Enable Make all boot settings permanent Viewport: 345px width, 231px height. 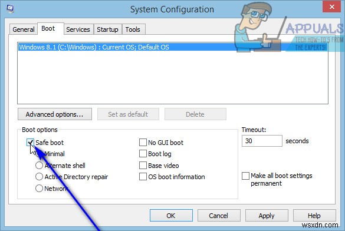coord(245,176)
